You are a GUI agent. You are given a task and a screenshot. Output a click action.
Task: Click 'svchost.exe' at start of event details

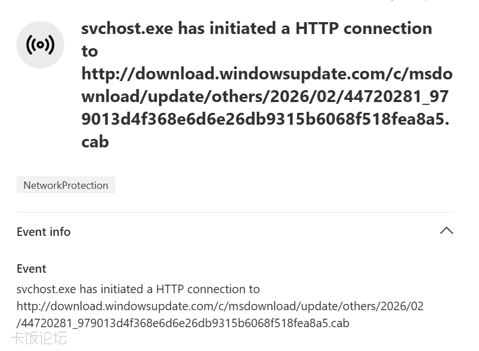(x=47, y=289)
